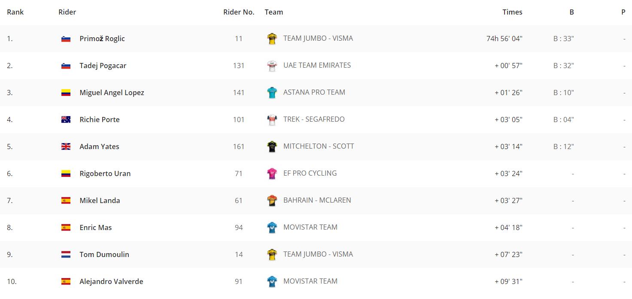Image resolution: width=632 pixels, height=299 pixels.
Task: Click the UAE Team Emirates jersey icon
Action: [x=272, y=66]
